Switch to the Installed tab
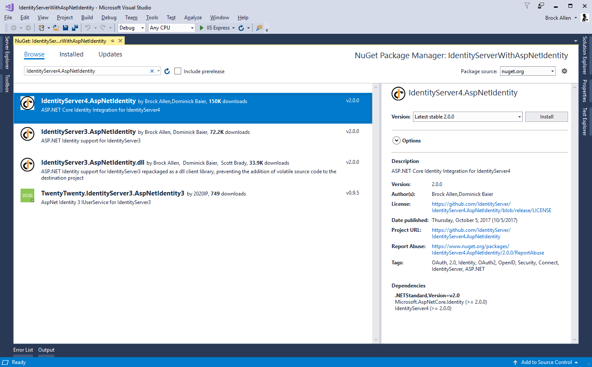Screen dimensions: 592x367 [72, 54]
